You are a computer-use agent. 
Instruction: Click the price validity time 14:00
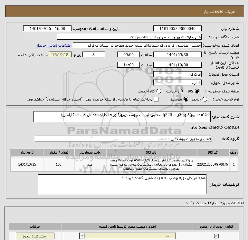coord(129,65)
